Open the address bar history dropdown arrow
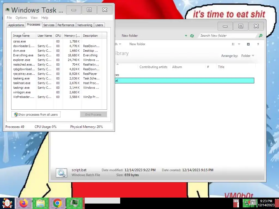The image size is (279, 209). click(186, 36)
